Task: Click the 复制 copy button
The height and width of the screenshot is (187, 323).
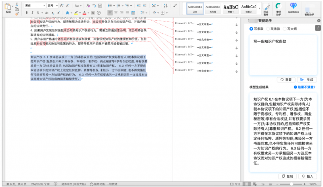Action: click(287, 176)
